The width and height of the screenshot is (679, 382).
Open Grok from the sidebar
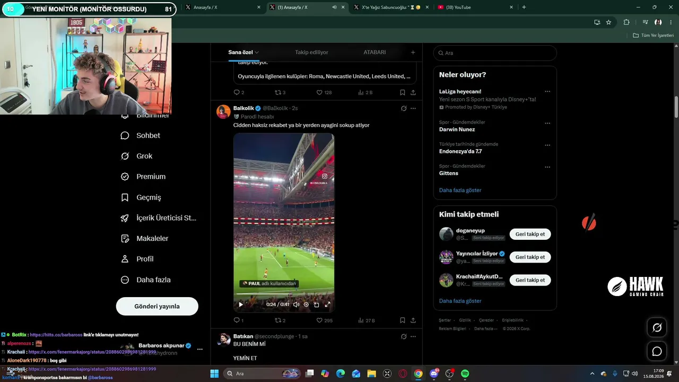pyautogui.click(x=137, y=156)
